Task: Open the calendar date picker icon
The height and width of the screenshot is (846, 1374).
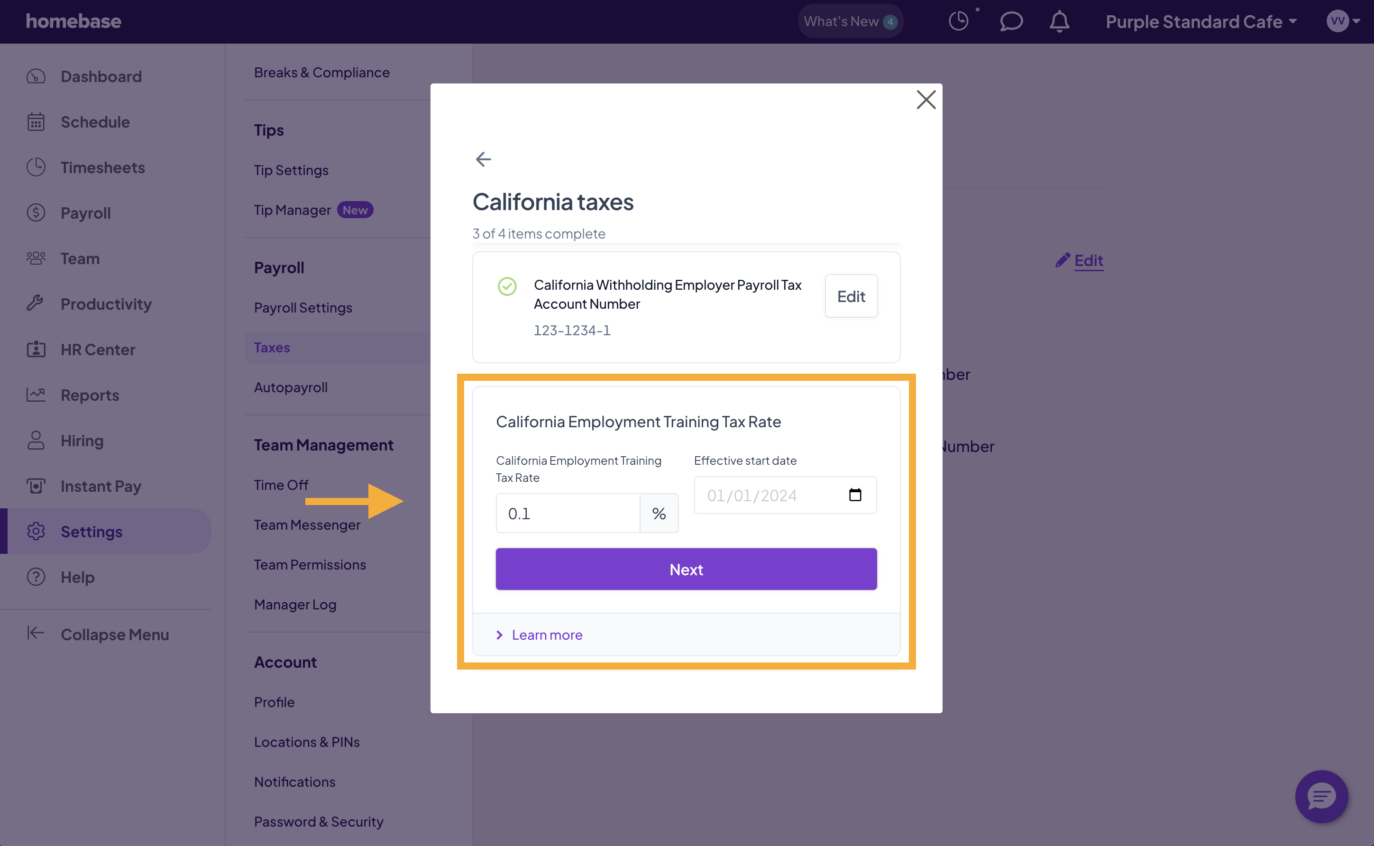Action: 855,495
